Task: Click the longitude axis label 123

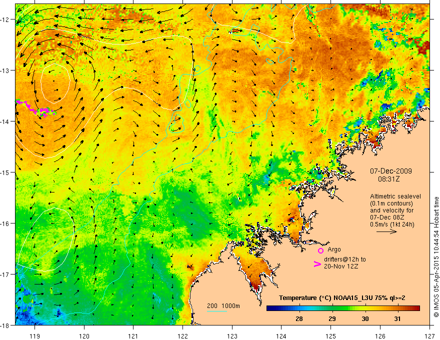Action: coord(232,336)
